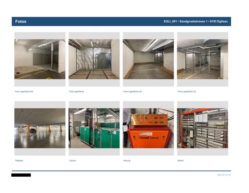Open the wire-mesh storage photo captioned 'Freie Lagerfläche'
The image size is (249, 193).
[x=94, y=59]
